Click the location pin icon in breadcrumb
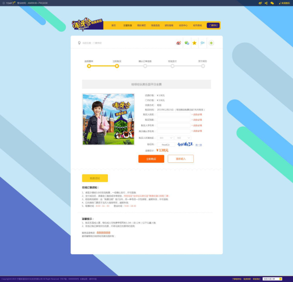The height and width of the screenshot is (282, 293). (x=79, y=43)
